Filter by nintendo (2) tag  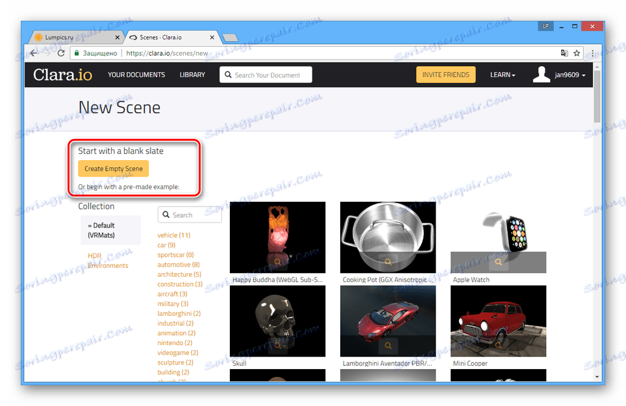point(175,342)
